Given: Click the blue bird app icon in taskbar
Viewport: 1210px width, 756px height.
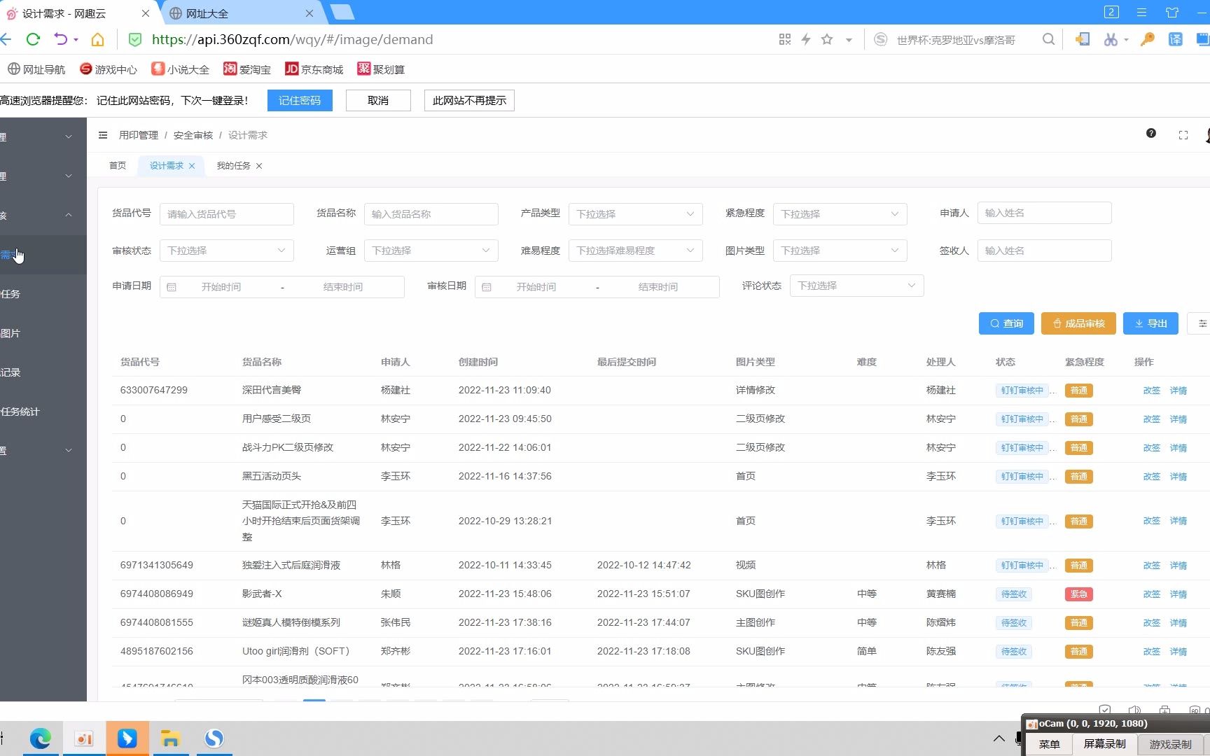Looking at the screenshot, I should (x=127, y=738).
